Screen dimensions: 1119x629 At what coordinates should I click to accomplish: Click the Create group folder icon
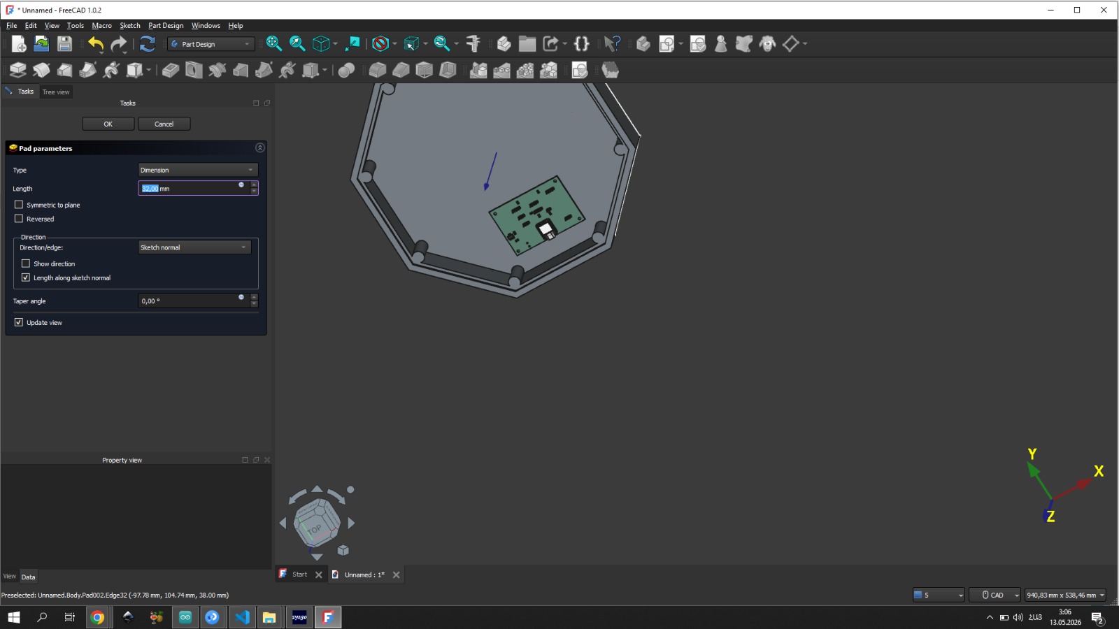tap(527, 44)
